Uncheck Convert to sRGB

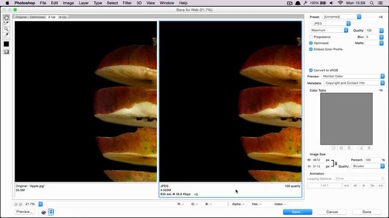point(311,70)
